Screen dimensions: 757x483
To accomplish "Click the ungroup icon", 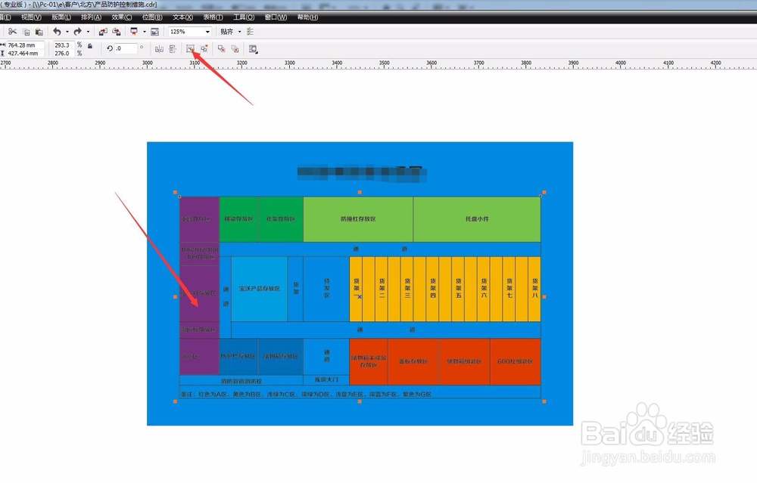I will click(x=190, y=48).
